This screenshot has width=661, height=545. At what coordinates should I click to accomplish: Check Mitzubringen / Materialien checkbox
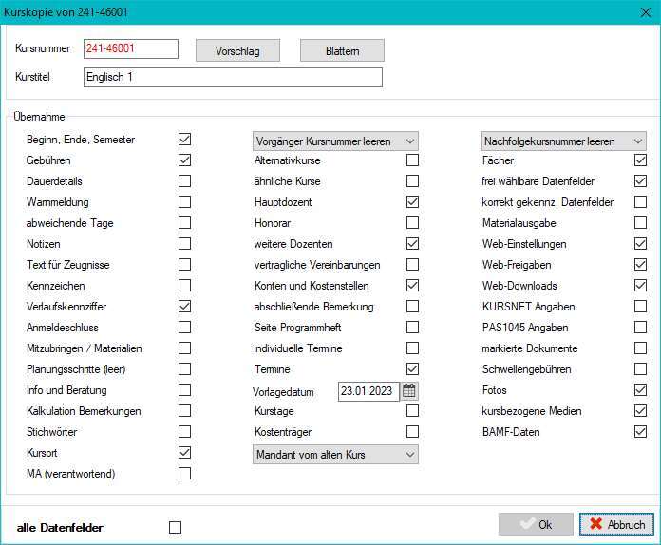tap(184, 348)
